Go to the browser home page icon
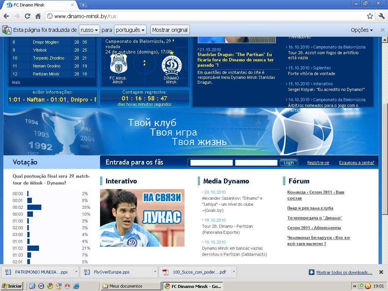This screenshot has width=388, height=291. click(x=38, y=16)
